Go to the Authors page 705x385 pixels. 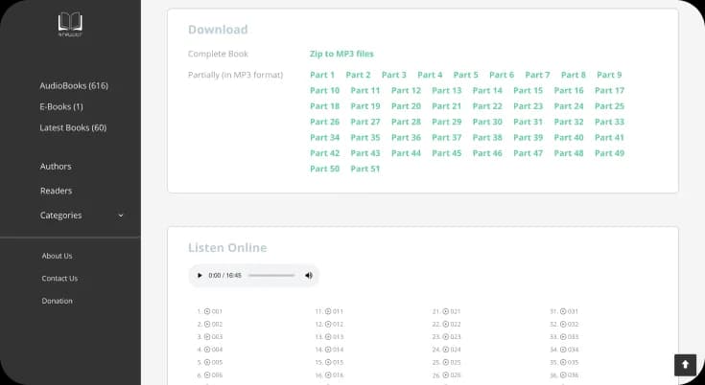56,166
